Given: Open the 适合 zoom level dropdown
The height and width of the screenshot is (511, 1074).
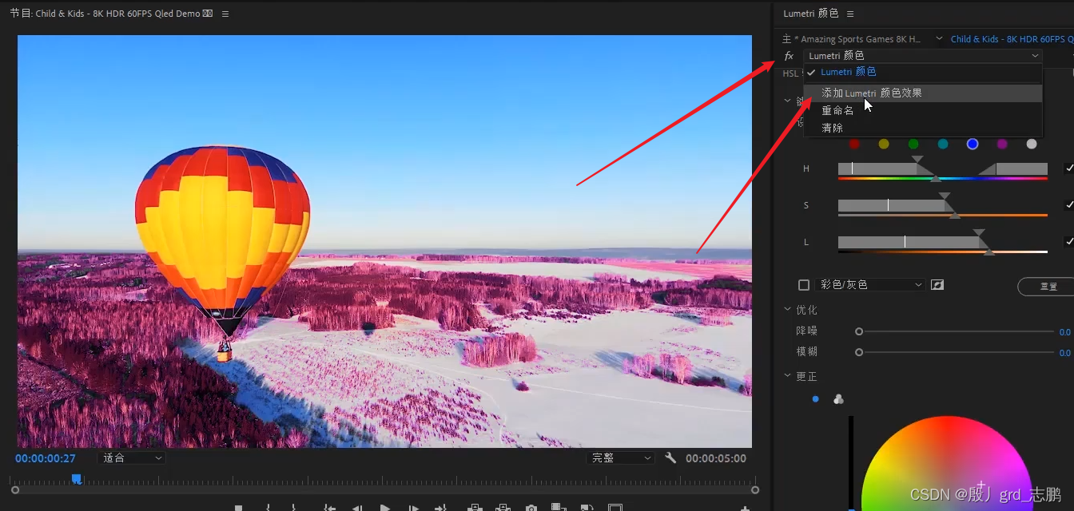Looking at the screenshot, I should click(132, 458).
